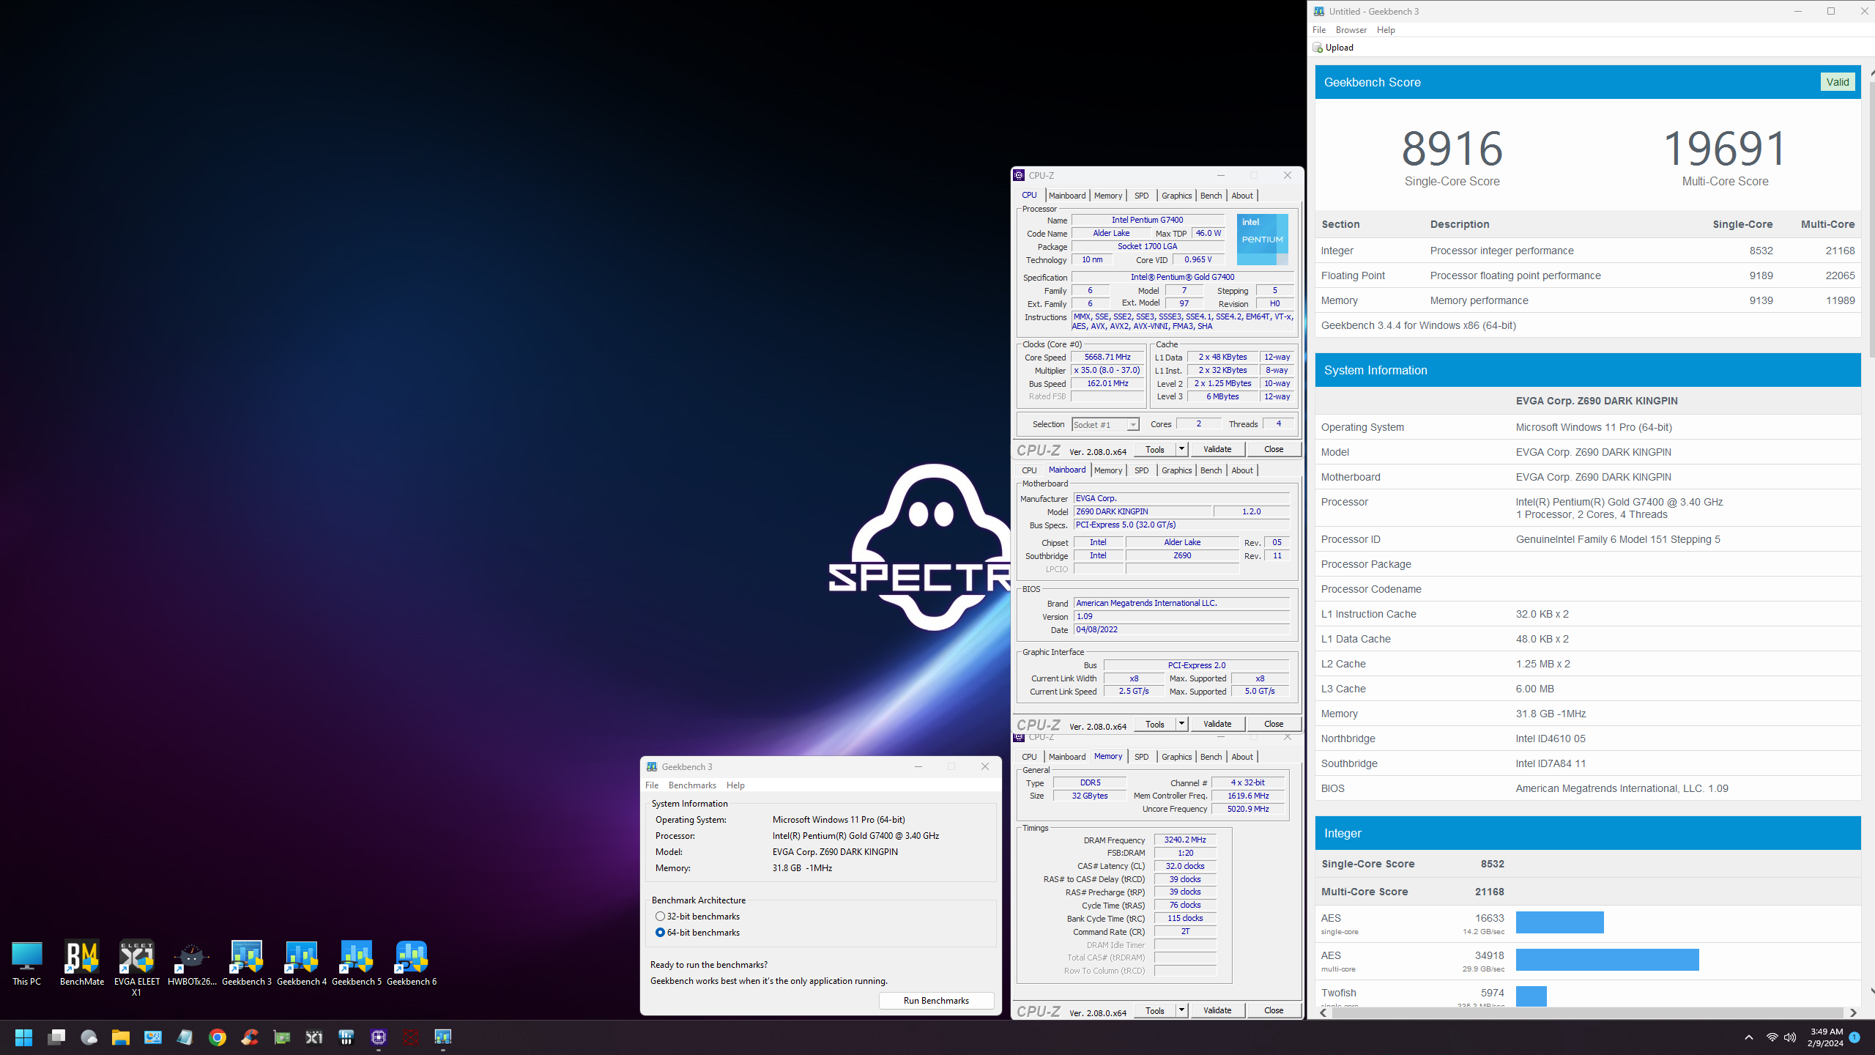Select Memory tab in top CPU-Z window
This screenshot has width=1875, height=1055.
pyautogui.click(x=1107, y=196)
